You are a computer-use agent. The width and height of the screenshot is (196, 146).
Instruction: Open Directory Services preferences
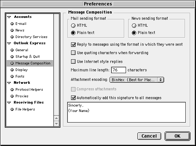click(32, 37)
